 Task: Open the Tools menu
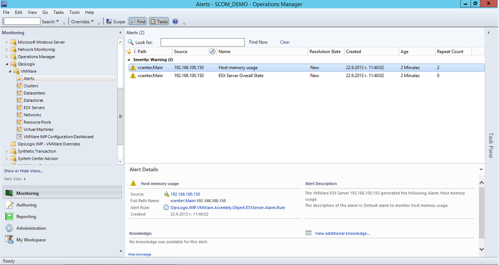[74, 12]
